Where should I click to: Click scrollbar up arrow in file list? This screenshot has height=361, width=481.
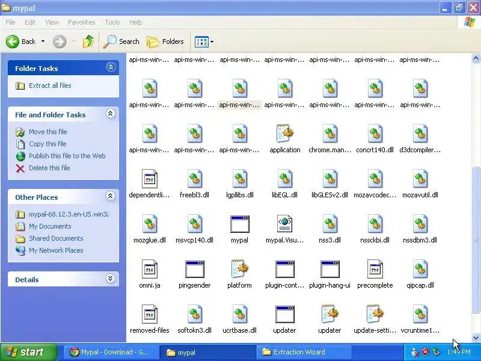click(476, 58)
